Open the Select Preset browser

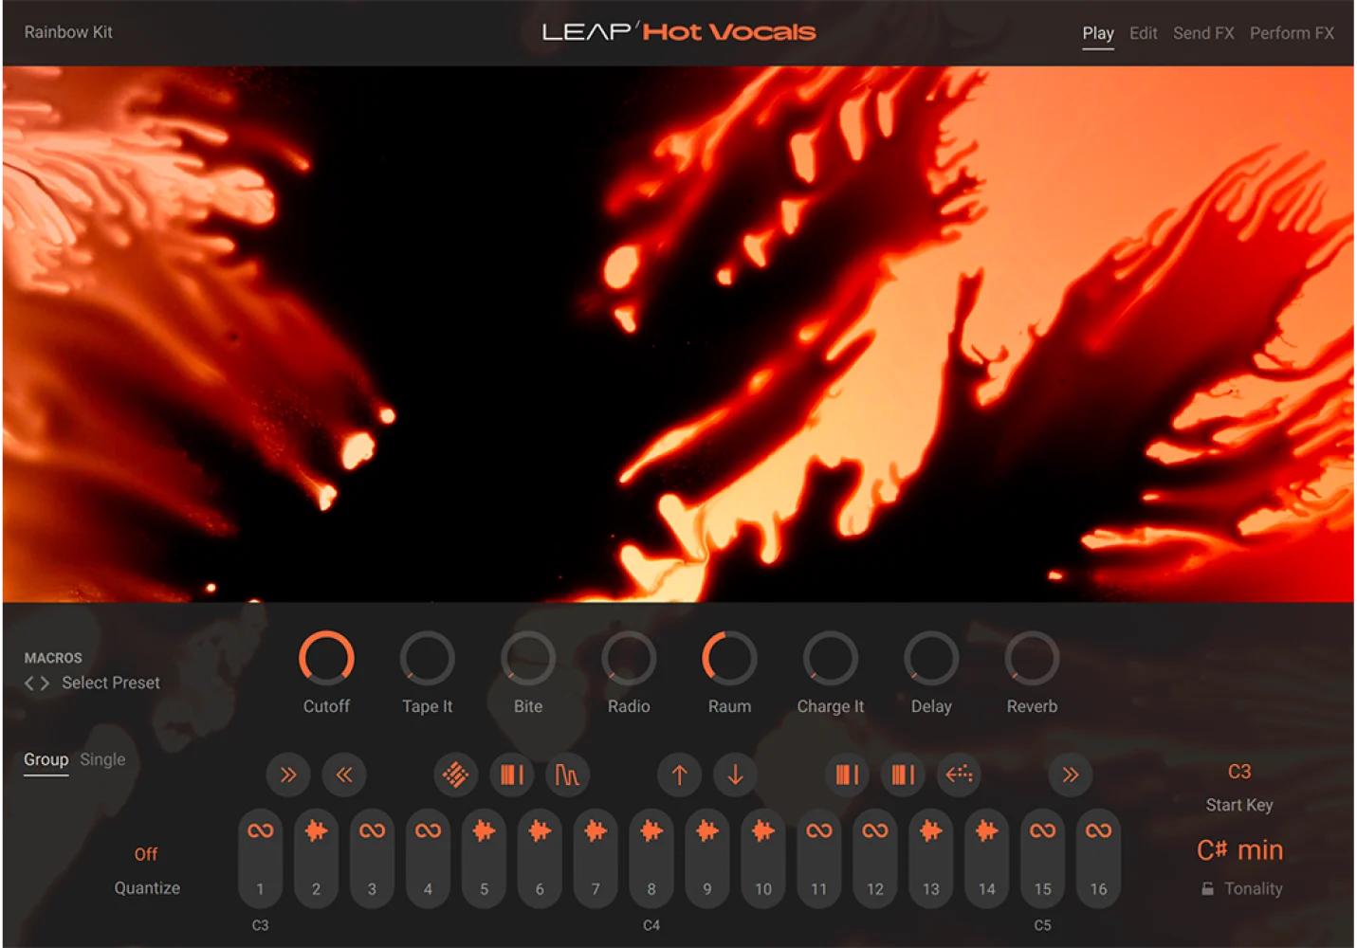(110, 682)
